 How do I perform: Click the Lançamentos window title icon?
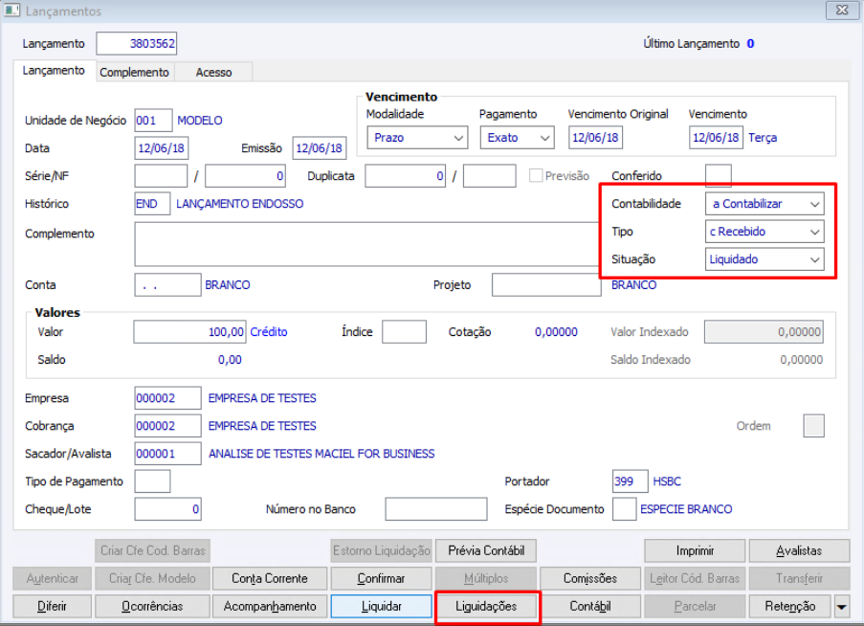[12, 11]
